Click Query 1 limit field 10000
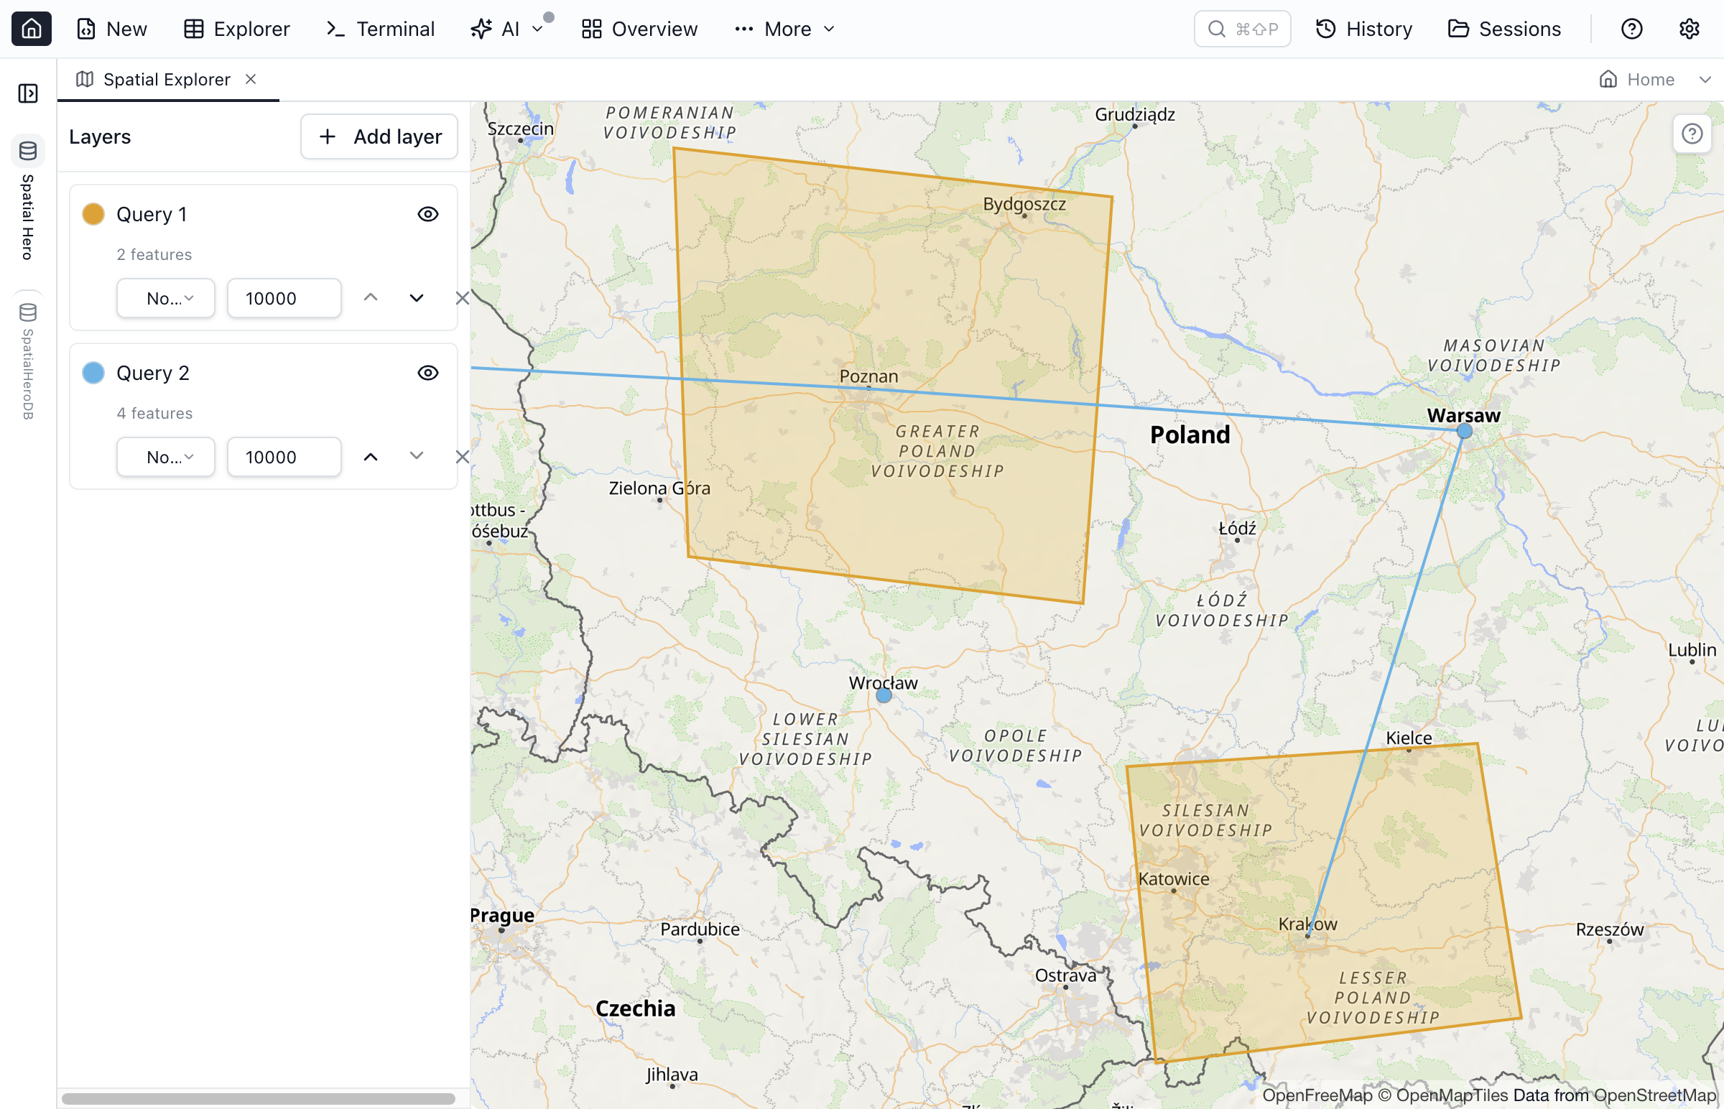Screen dimensions: 1724x1109 tap(284, 298)
